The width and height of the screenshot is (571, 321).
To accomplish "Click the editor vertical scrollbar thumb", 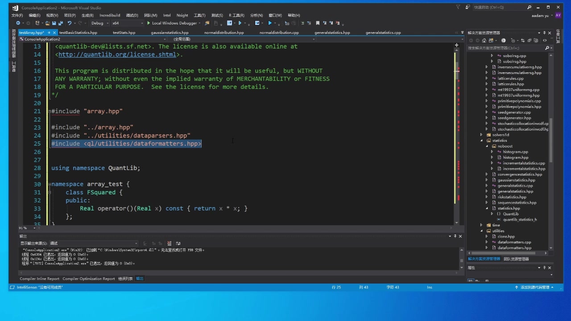I will [x=457, y=71].
